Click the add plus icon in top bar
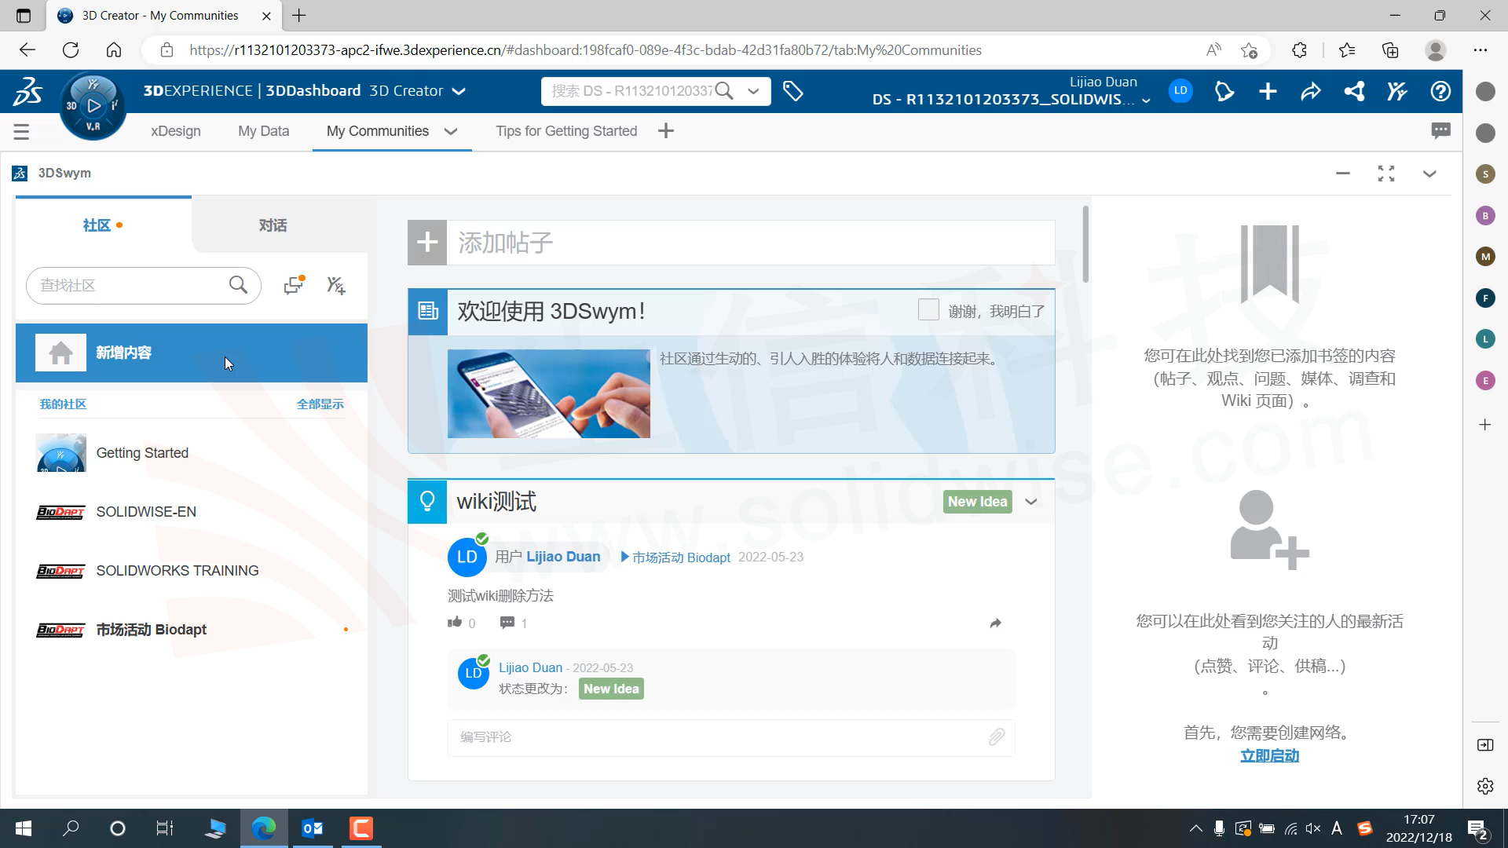1508x848 pixels. (x=1268, y=91)
